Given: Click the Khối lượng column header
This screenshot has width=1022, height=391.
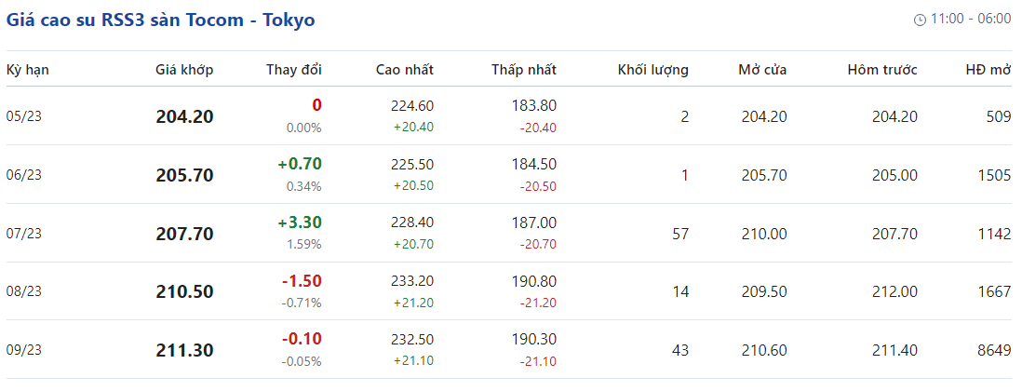Looking at the screenshot, I should (652, 70).
